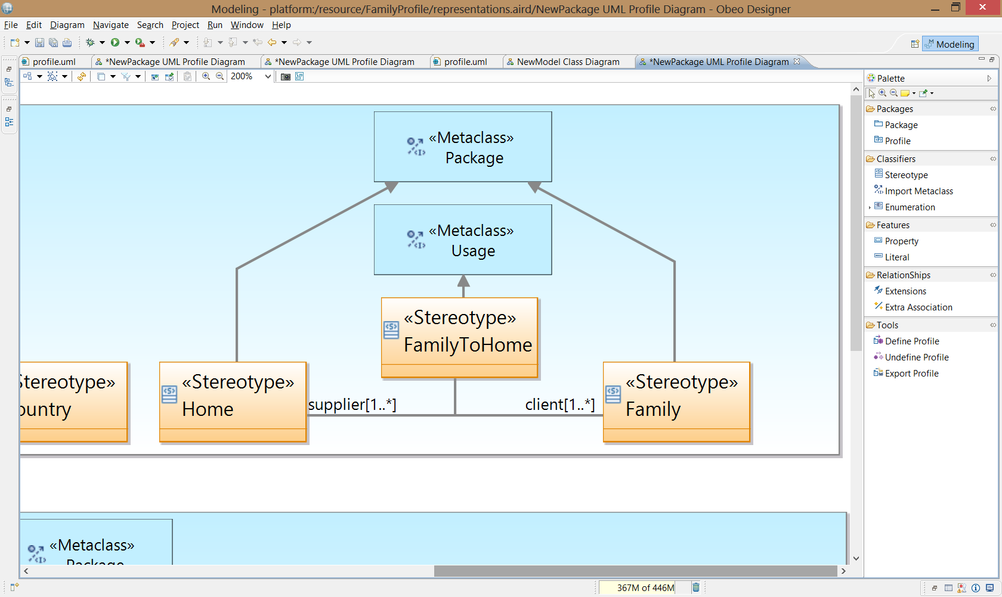
Task: Open the Project menu
Action: point(185,25)
